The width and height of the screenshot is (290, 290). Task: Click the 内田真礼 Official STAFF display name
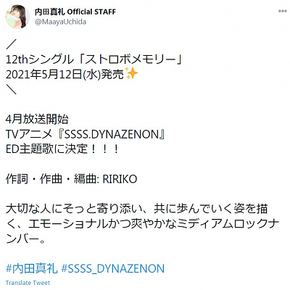tap(75, 12)
